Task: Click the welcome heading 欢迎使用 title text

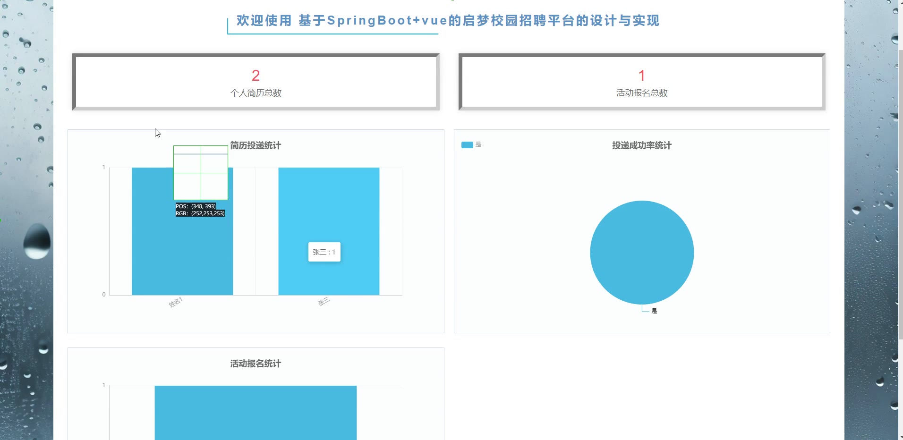Action: pos(448,21)
